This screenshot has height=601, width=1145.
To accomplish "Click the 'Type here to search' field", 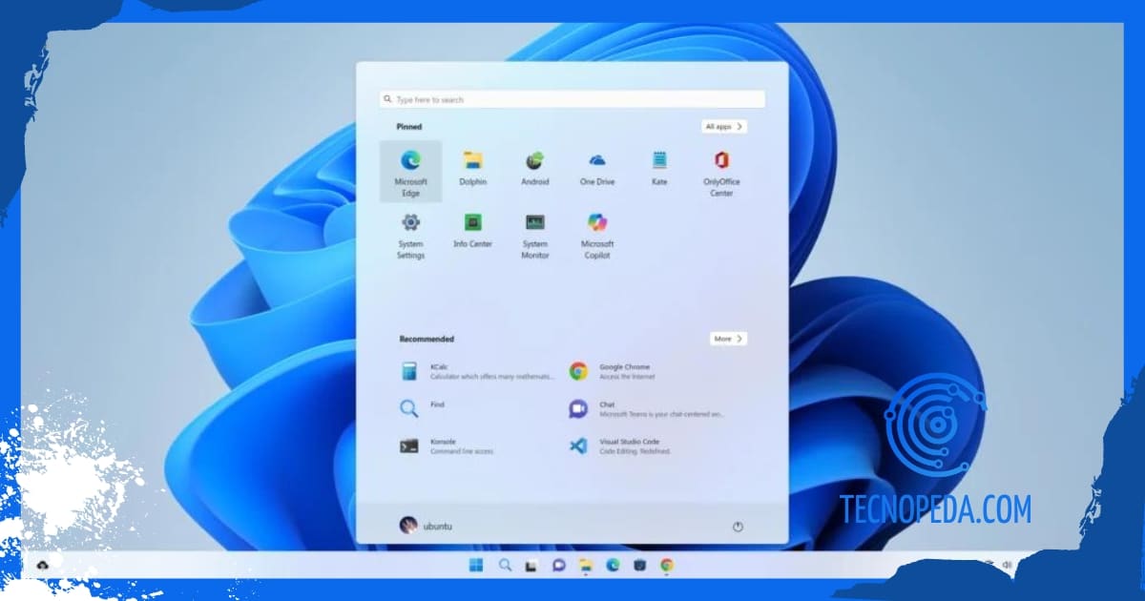I will point(572,99).
